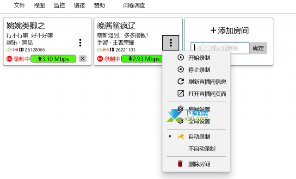
Task: Open three-dot menu for 晚酱鲨疯辽 room
Action: tap(171, 43)
